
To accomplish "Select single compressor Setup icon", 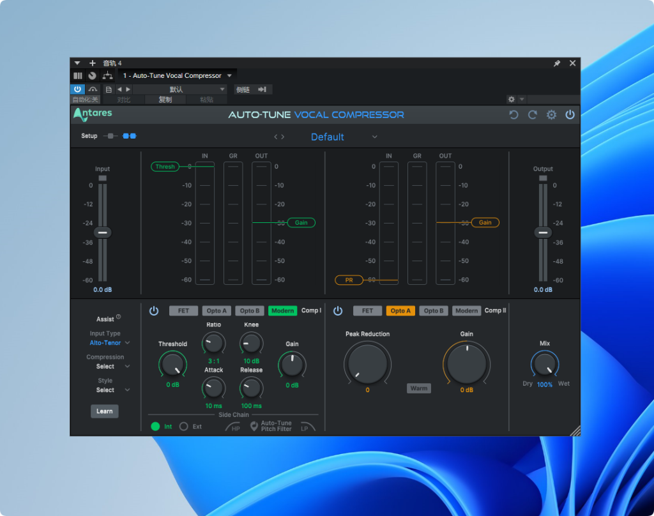I will coord(110,136).
